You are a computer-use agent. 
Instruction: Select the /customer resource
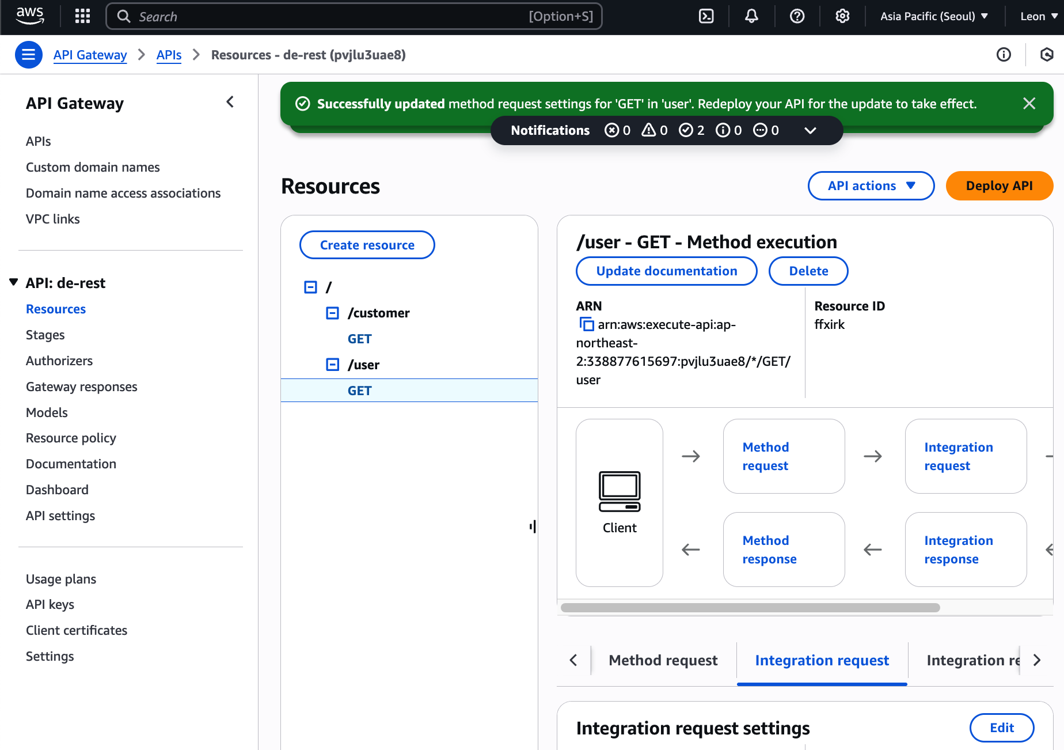[378, 313]
